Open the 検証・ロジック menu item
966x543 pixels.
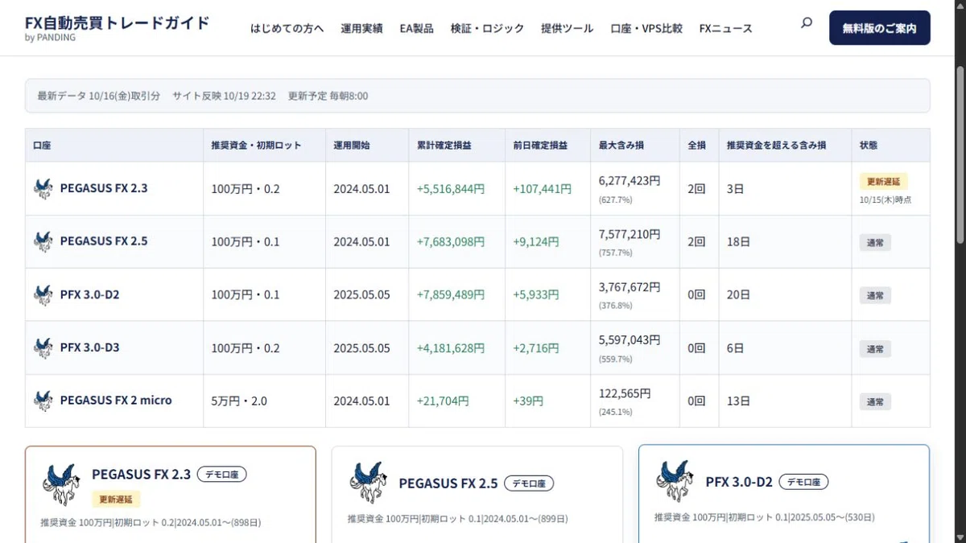pos(487,28)
